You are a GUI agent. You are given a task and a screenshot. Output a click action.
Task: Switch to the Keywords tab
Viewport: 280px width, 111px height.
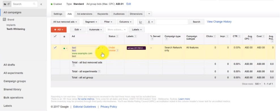point(103,14)
